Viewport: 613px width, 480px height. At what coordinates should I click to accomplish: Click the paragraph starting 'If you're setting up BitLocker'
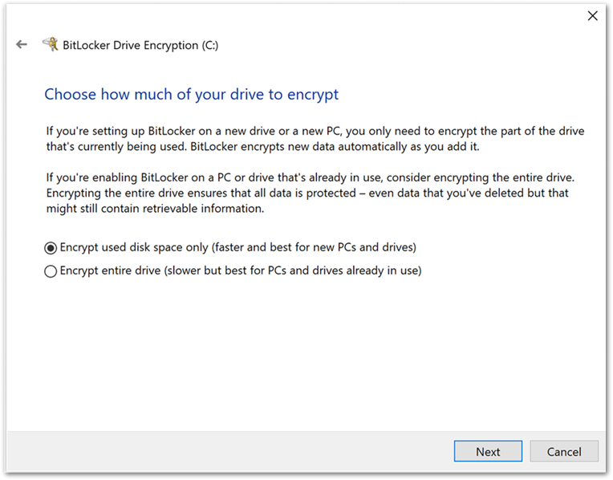coord(315,139)
